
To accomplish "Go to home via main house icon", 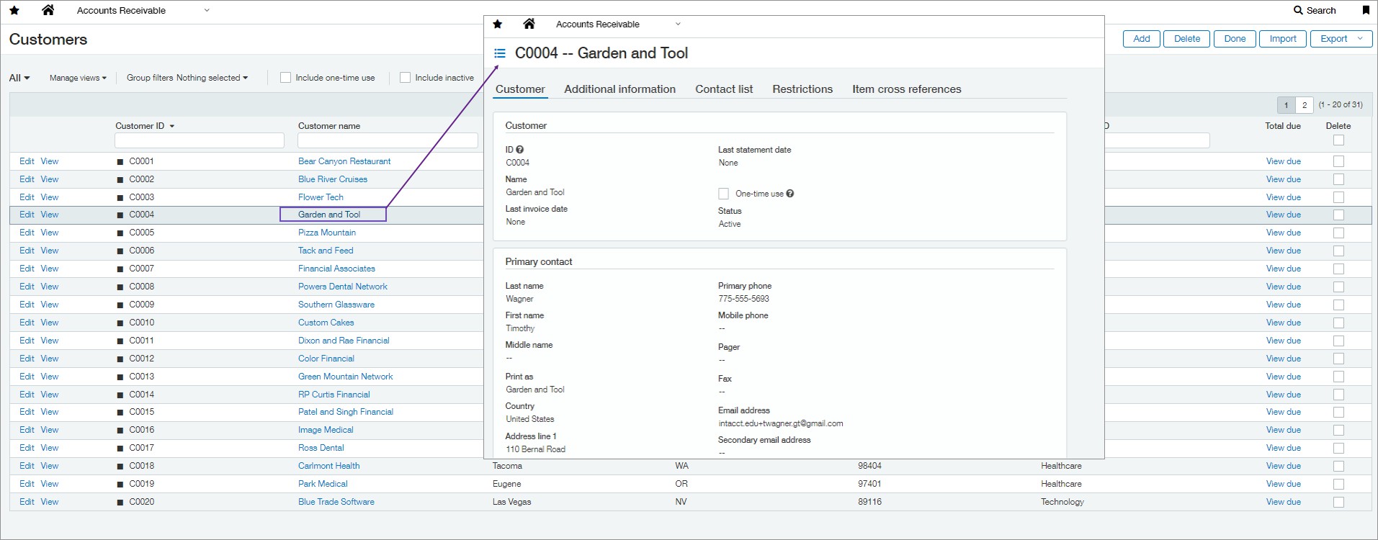I will [x=48, y=10].
